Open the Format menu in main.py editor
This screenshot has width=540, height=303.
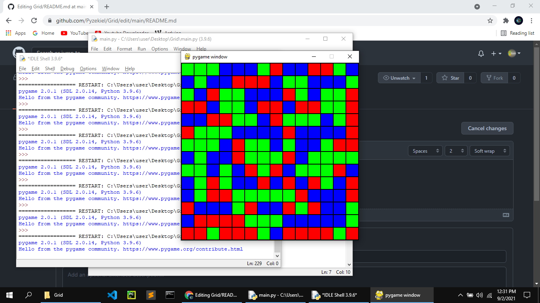125,49
